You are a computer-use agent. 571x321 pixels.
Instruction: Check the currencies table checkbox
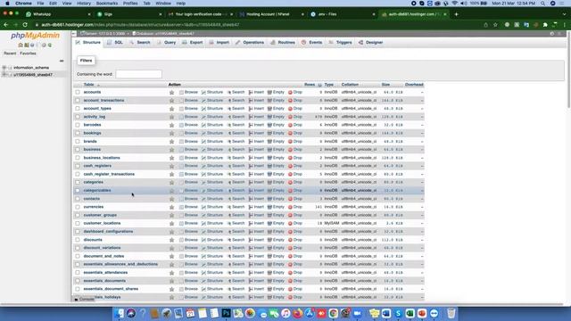click(78, 207)
